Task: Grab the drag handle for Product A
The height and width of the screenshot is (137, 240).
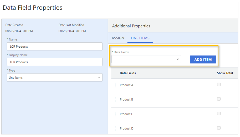Action: (116, 85)
